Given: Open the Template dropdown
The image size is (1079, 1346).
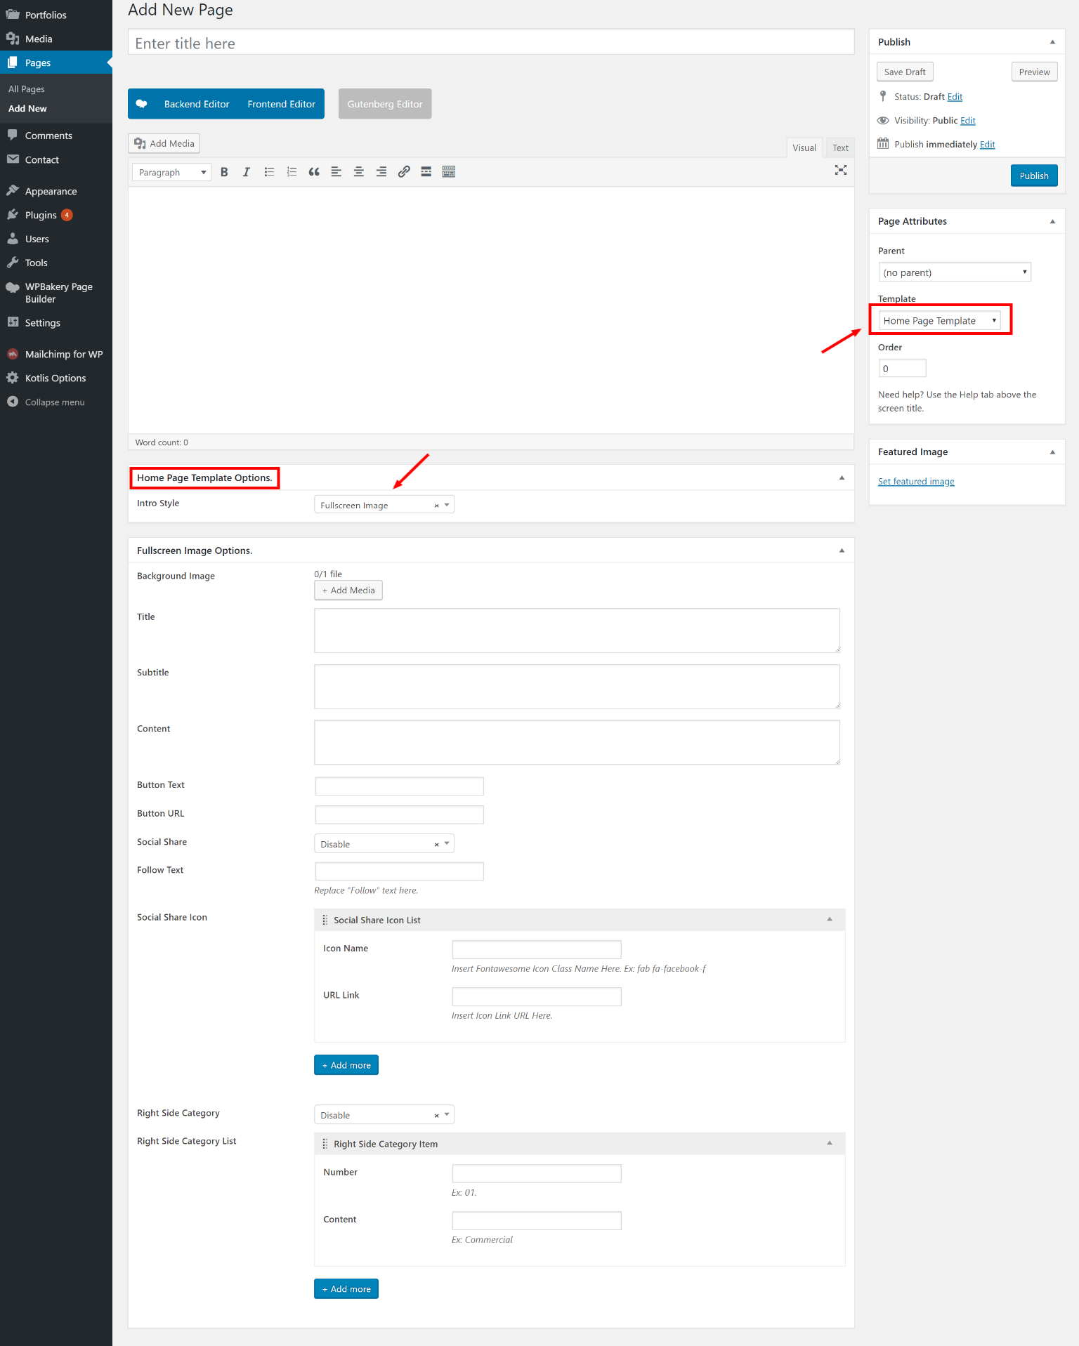Looking at the screenshot, I should click(x=939, y=321).
